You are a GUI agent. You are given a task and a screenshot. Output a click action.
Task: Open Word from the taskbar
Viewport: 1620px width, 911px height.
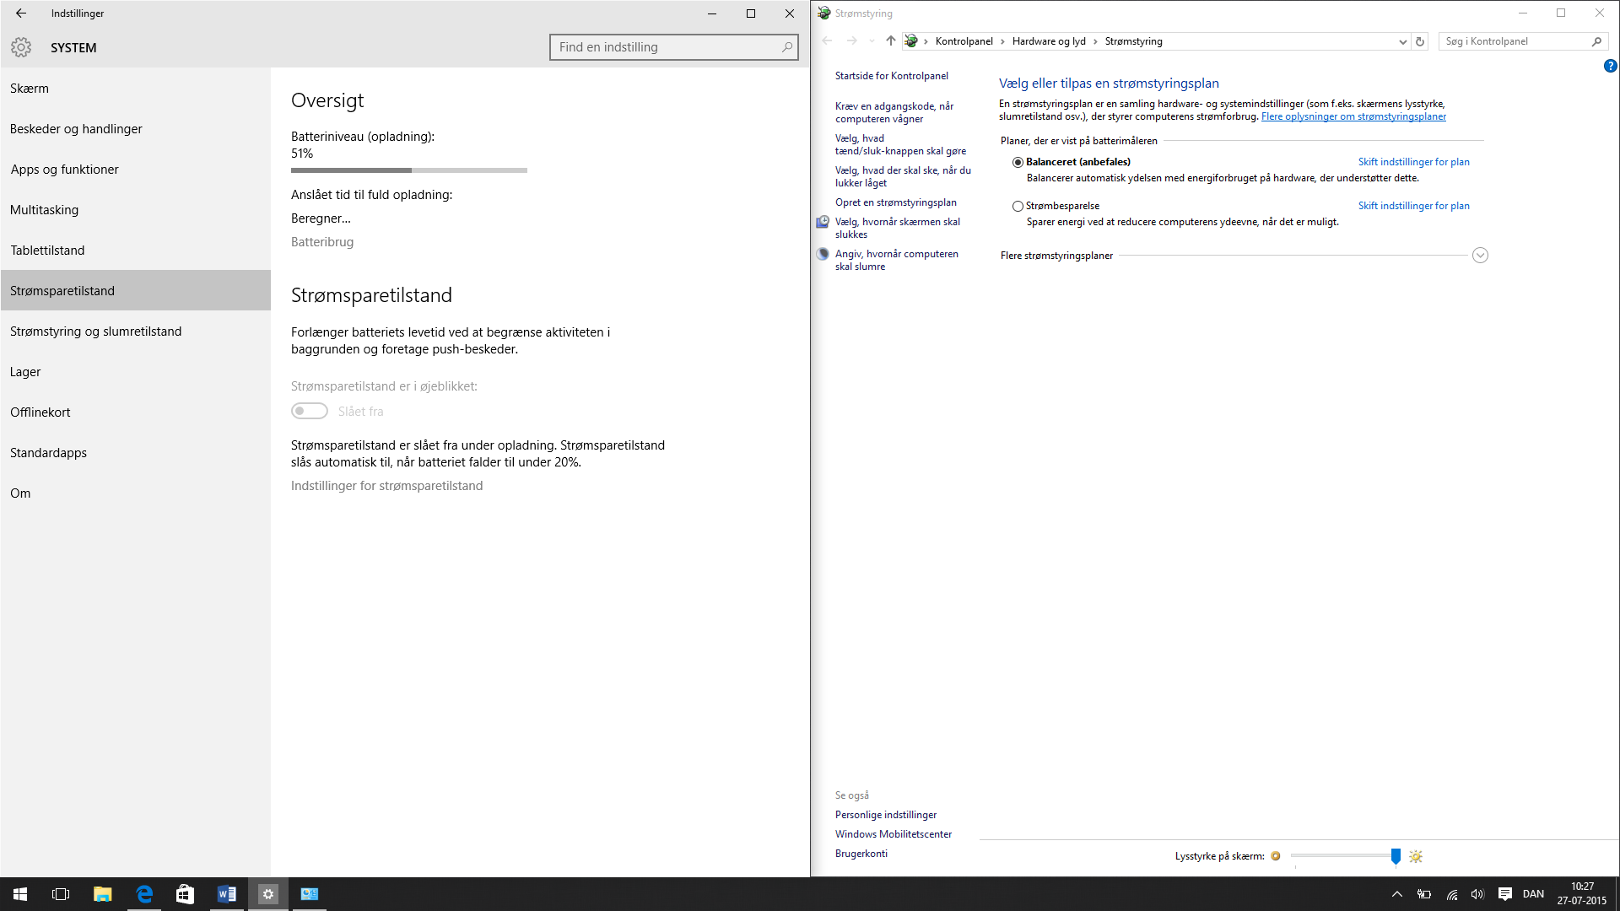pyautogui.click(x=226, y=894)
